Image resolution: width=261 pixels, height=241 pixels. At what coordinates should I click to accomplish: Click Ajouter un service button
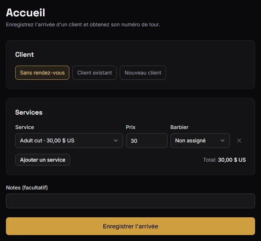43,160
